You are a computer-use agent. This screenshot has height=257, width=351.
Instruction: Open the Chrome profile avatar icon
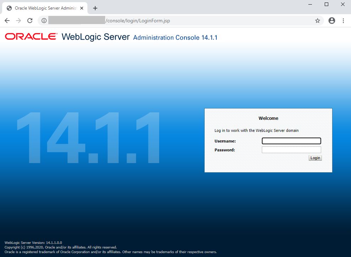(x=332, y=21)
